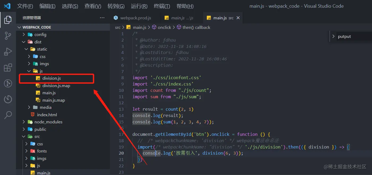
Task: Close the main.js src tab
Action: [x=238, y=18]
